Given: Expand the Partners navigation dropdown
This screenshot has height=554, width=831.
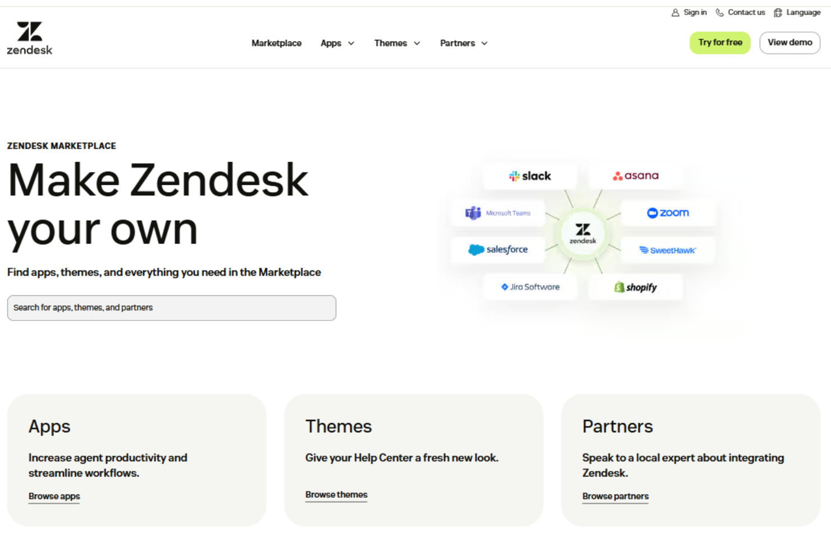Looking at the screenshot, I should (x=463, y=43).
